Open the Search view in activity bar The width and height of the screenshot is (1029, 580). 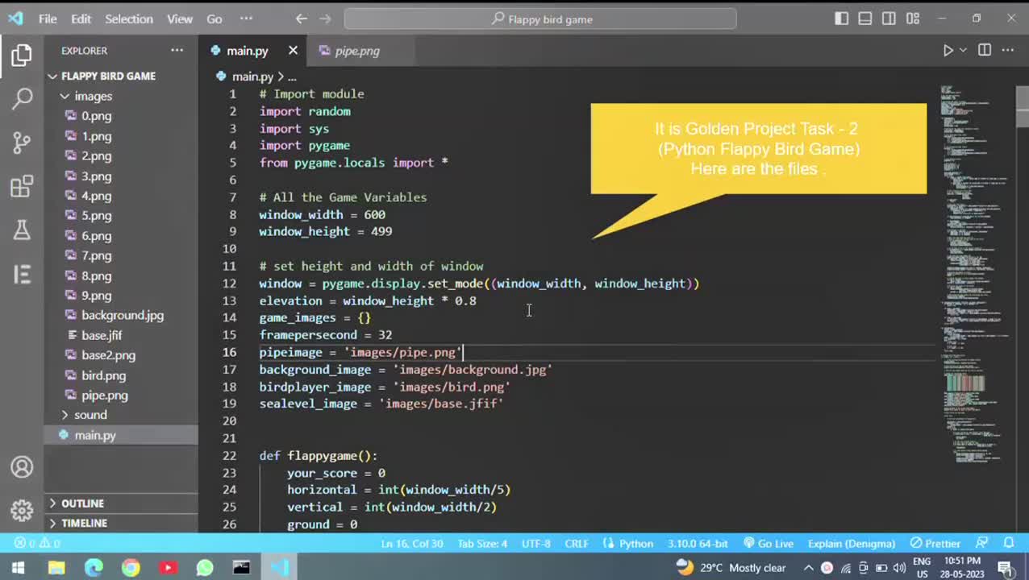[x=22, y=98]
